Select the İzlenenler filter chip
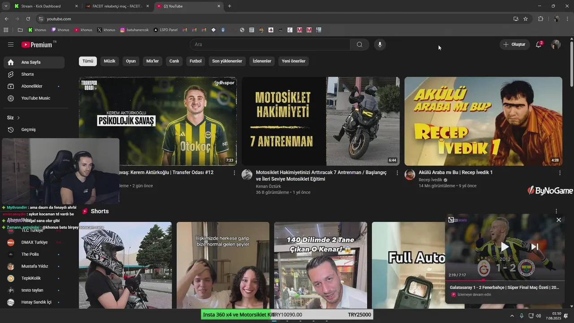The image size is (574, 323). pyautogui.click(x=262, y=61)
